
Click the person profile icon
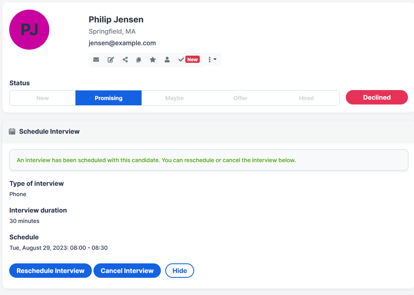[167, 60]
